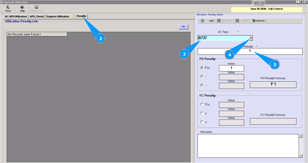
Task: Click the green Refresh arrow icon
Action: pyautogui.click(x=254, y=21)
